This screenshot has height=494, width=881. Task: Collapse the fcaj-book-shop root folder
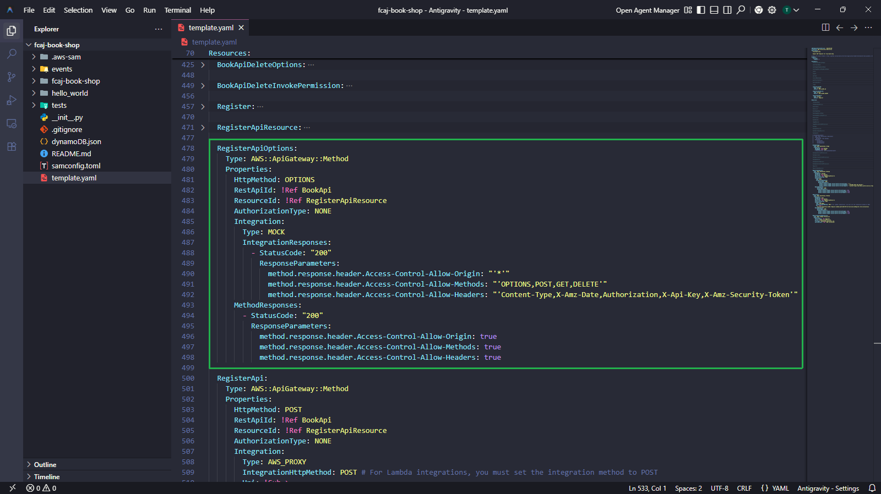tap(97, 45)
